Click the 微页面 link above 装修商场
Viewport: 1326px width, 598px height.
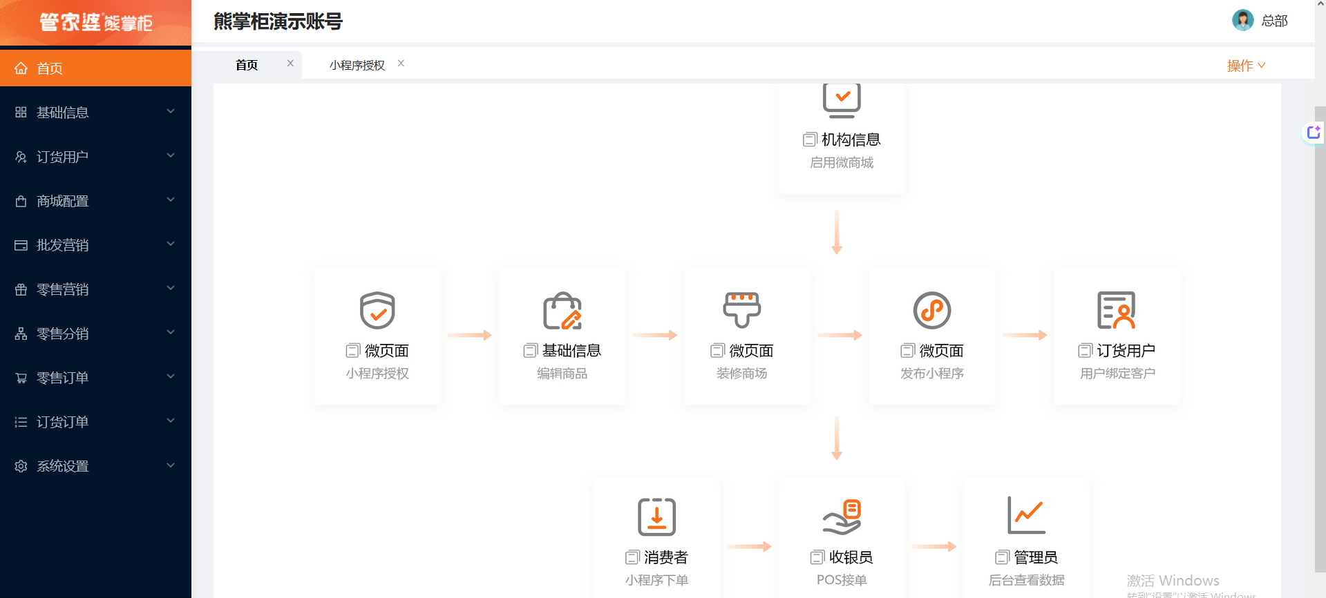pyautogui.click(x=752, y=351)
